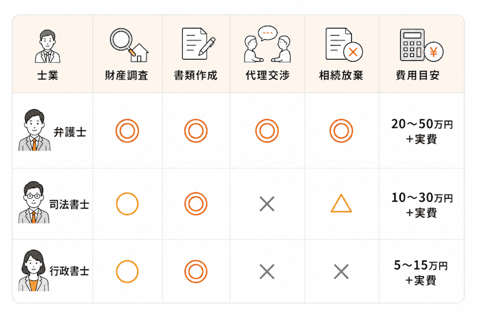The image size is (477, 318).
Task: Click the 弁護士 row label text
Action: point(70,132)
